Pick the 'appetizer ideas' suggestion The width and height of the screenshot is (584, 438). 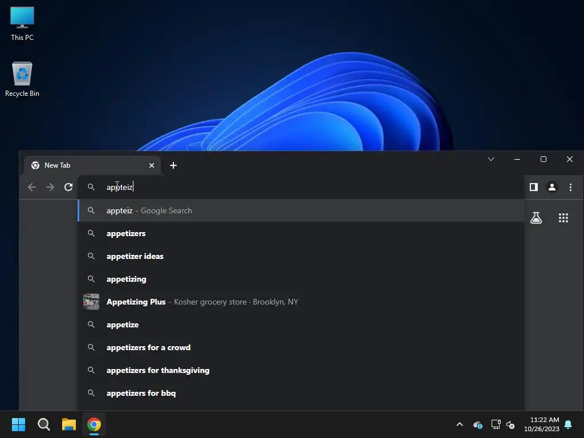[x=301, y=256]
